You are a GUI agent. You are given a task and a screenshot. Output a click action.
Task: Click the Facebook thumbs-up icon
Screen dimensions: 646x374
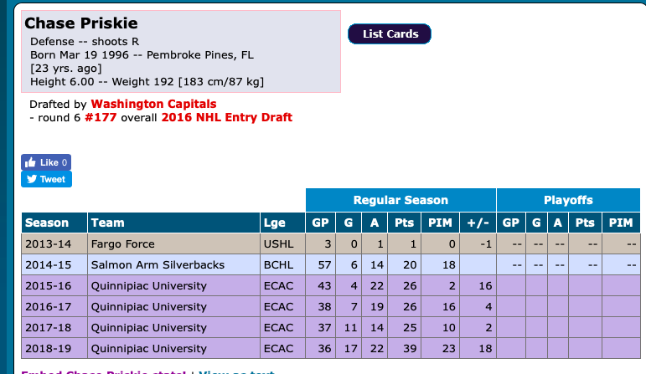pyautogui.click(x=31, y=162)
